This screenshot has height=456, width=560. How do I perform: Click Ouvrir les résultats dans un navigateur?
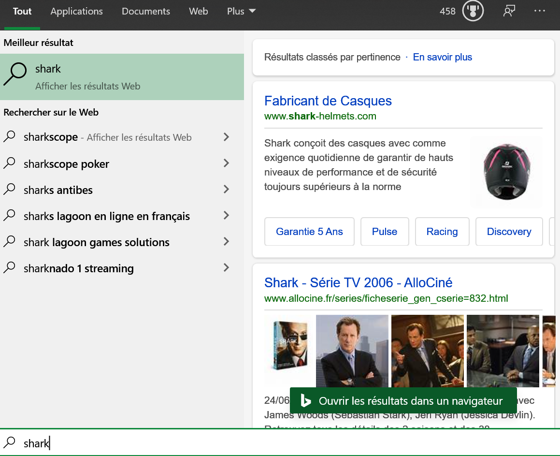coord(403,400)
